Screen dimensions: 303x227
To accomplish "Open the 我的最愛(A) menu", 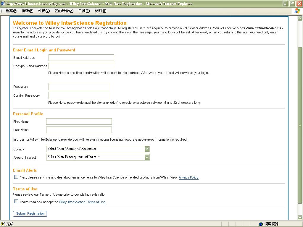I will pos(64,11).
